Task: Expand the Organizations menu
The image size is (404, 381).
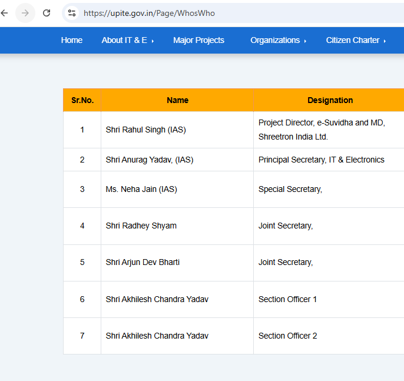Action: click(278, 40)
